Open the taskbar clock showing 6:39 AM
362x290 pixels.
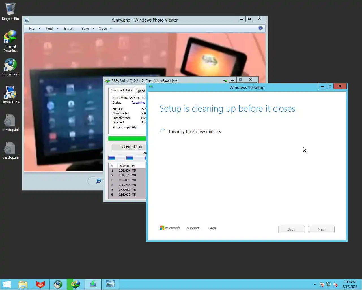click(350, 284)
